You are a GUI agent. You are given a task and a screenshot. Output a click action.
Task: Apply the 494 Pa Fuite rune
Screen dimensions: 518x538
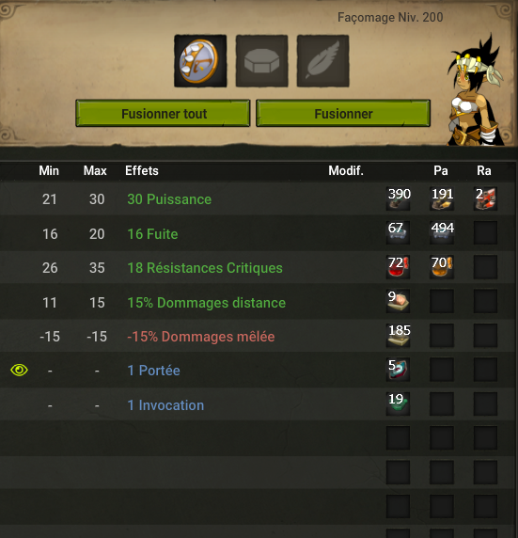click(x=442, y=232)
